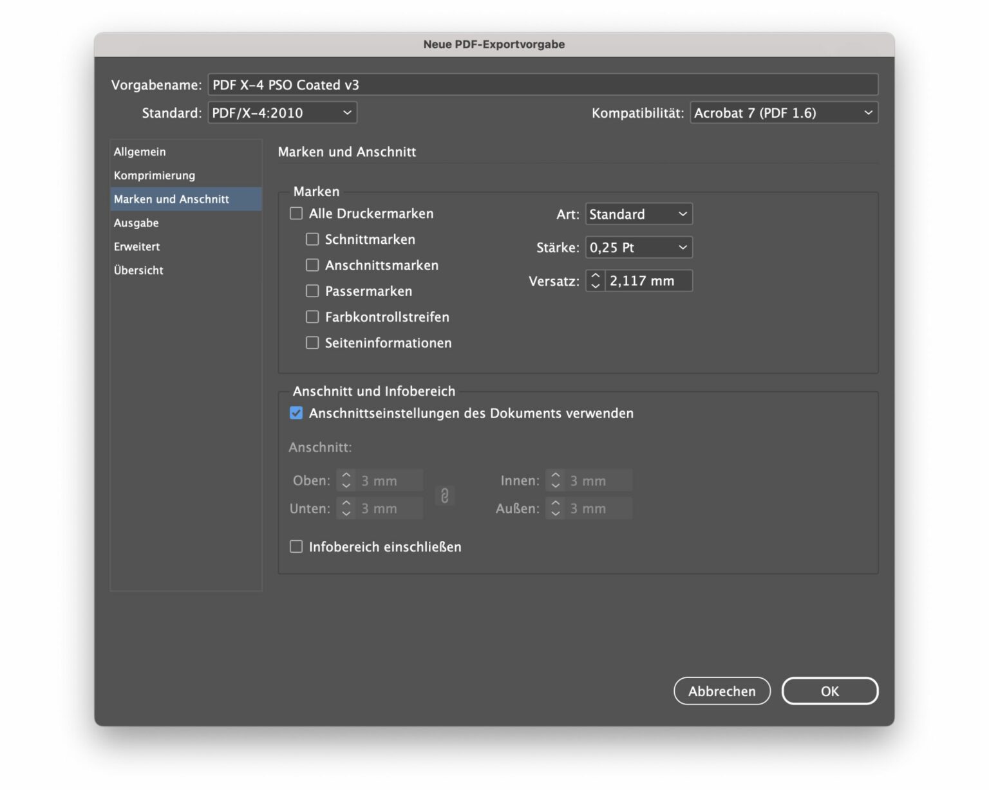Check the Passermarken option
This screenshot has width=989, height=790.
pos(312,291)
